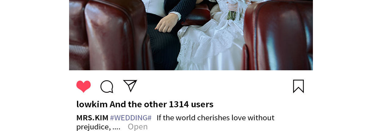Screen dimensions: 382x131
Task: Open comments via the speech bubble icon
Action: [107, 87]
